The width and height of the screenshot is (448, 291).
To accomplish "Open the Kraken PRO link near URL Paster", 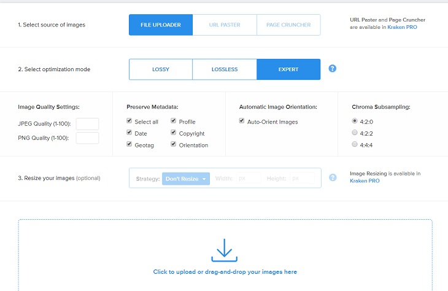I will click(x=402, y=28).
